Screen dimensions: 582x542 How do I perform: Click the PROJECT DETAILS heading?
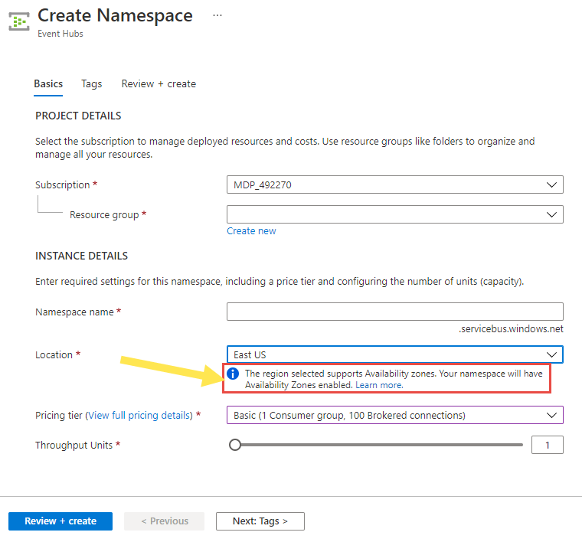[x=78, y=116]
